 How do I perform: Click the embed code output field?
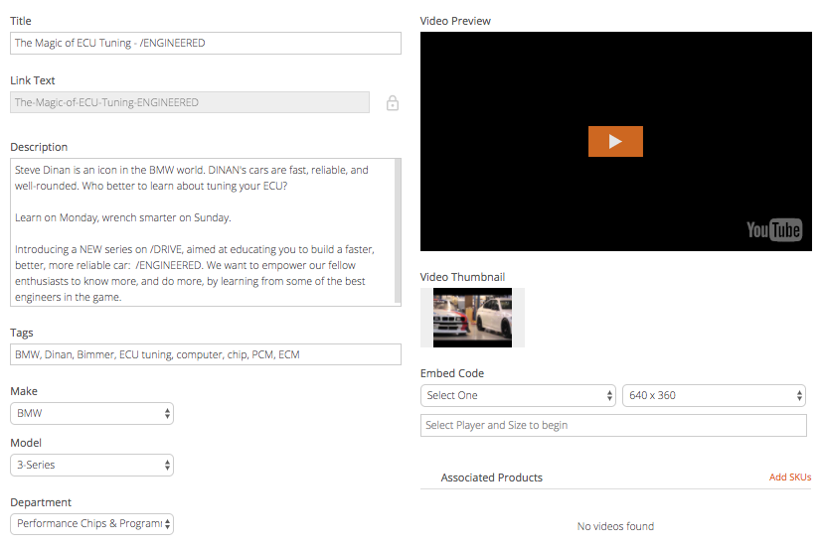613,425
